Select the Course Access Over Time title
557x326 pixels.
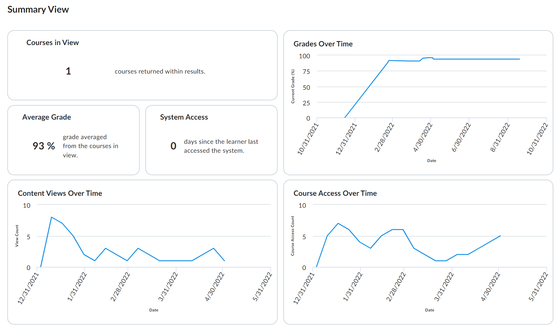[x=335, y=193]
